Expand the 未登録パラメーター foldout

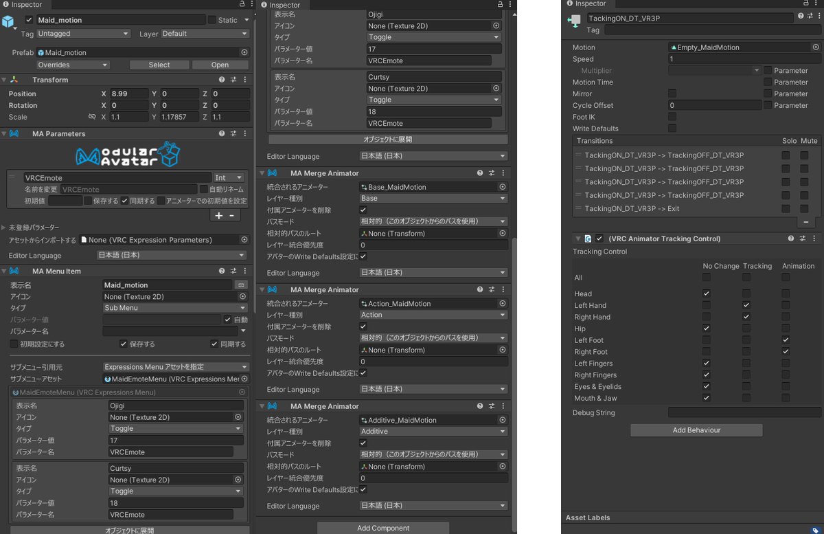click(3, 227)
